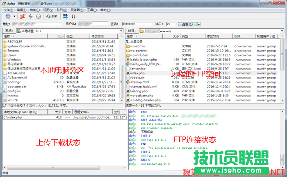Click the 用户名 username input field
The width and height of the screenshot is (287, 177).
93,24
